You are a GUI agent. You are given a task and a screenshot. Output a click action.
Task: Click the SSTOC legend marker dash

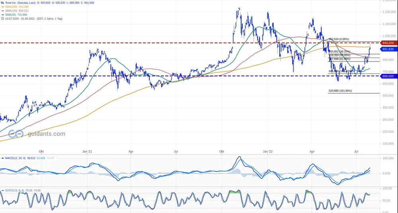3,191
